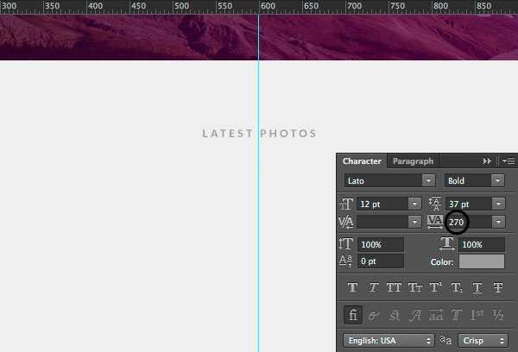Click the fractions ½ OpenType icon
Image resolution: width=518 pixels, height=352 pixels.
(x=497, y=315)
